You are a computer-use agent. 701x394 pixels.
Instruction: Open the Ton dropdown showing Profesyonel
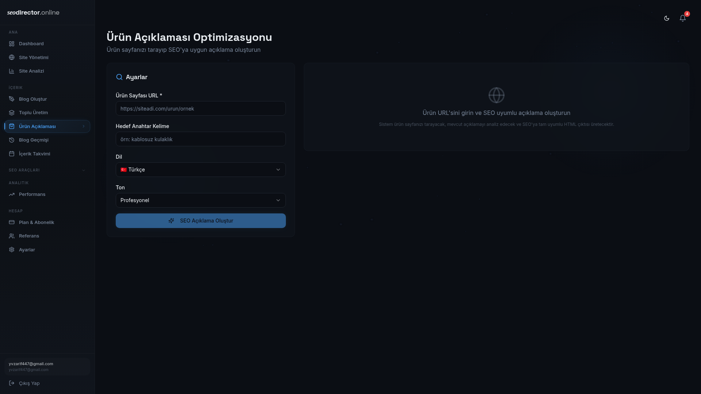tap(200, 200)
